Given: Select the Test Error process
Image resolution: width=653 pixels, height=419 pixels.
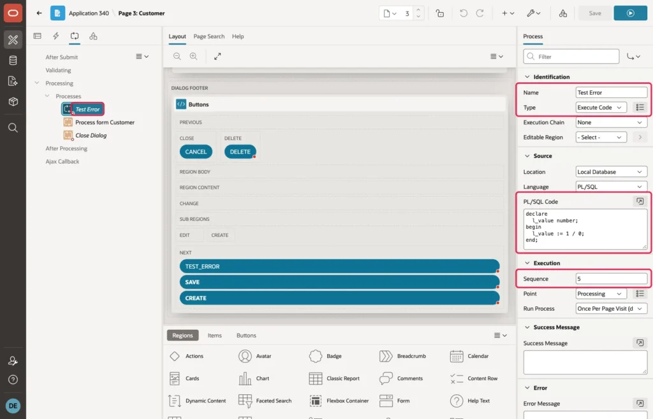Looking at the screenshot, I should click(x=87, y=109).
